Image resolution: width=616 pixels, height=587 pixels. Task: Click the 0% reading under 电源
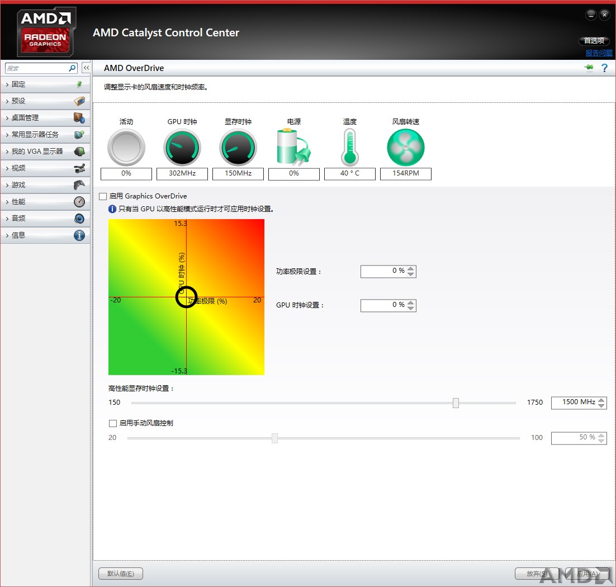pyautogui.click(x=294, y=174)
